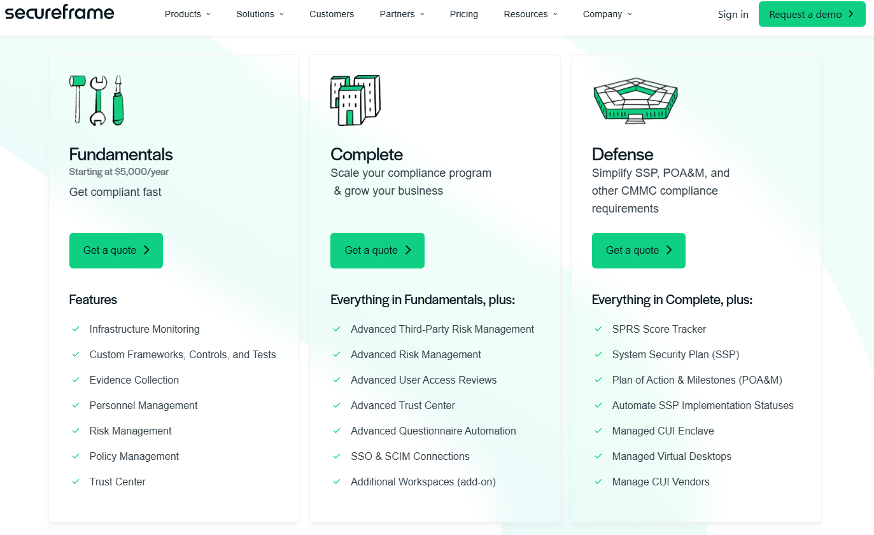Click 'Infrastructure Monitoring' feature text
This screenshot has width=874, height=535.
(x=144, y=329)
